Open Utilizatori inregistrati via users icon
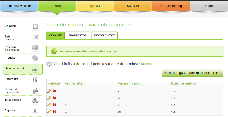Image resolution: width=228 pixels, height=117 pixels. (x=35, y=90)
